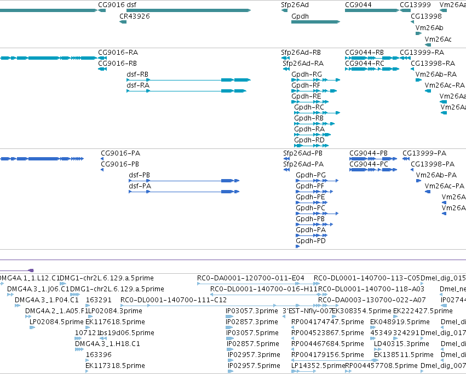Click the RP004174747.5prime EST label
This screenshot has height=374, width=466.
pos(327,323)
